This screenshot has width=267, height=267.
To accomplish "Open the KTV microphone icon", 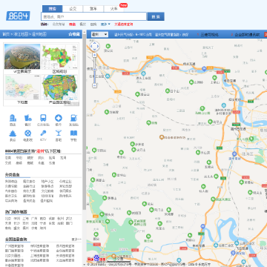I will point(43,133).
